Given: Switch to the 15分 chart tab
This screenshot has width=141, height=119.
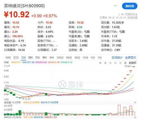Looking at the screenshot, I should (85, 58).
